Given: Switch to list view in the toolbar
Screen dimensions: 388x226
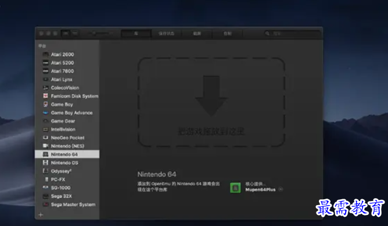Looking at the screenshot, I should tap(75, 34).
